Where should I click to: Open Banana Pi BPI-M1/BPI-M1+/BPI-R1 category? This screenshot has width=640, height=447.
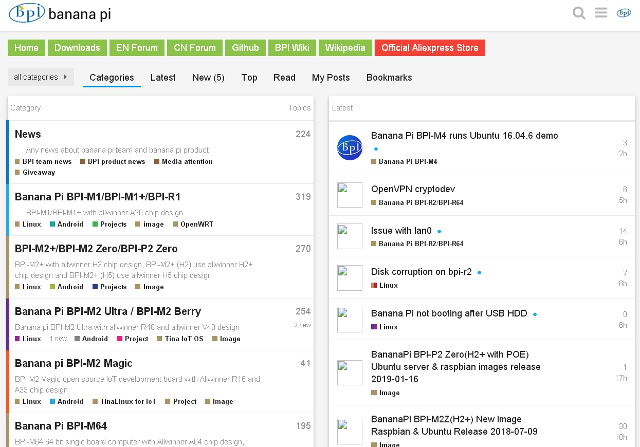pos(98,197)
